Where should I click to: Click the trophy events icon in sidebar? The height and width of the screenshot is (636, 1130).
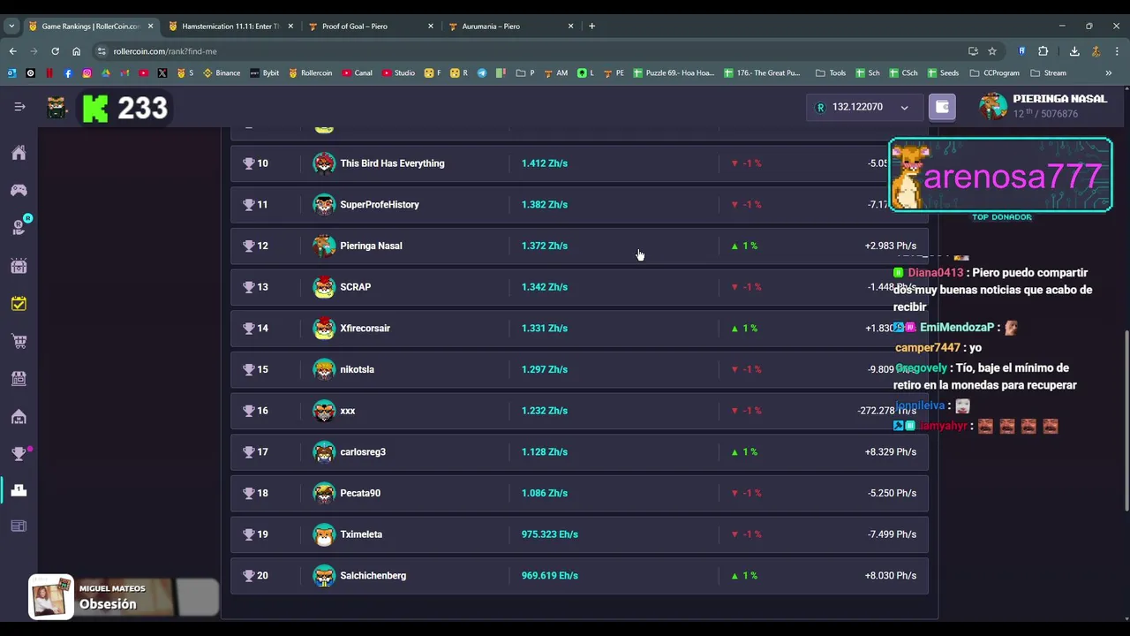[19, 453]
